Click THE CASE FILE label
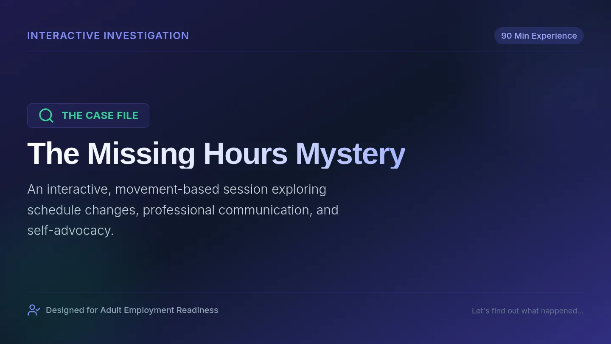 (100, 116)
